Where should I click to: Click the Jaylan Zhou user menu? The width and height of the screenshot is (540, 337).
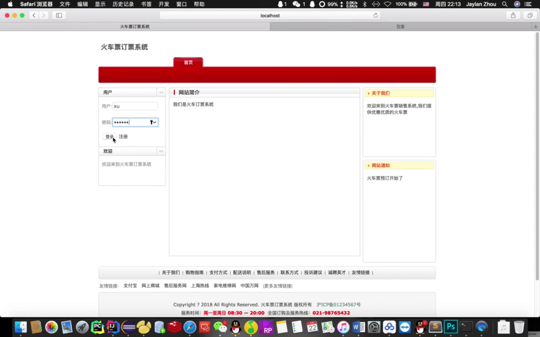481,4
